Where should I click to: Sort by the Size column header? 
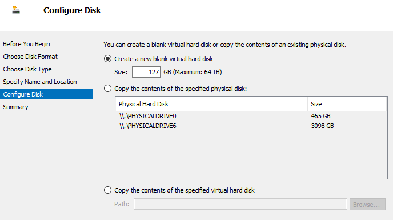[x=347, y=104]
